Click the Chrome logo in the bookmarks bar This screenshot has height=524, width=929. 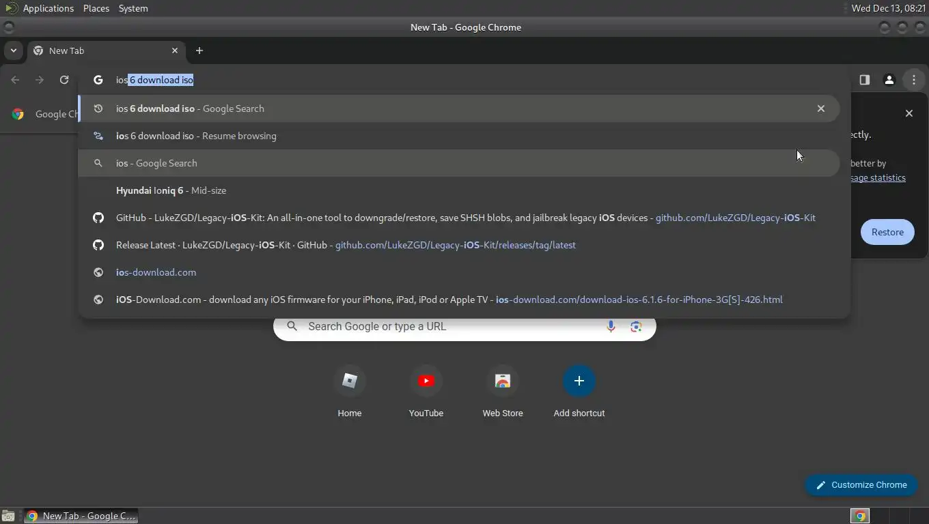pyautogui.click(x=18, y=114)
